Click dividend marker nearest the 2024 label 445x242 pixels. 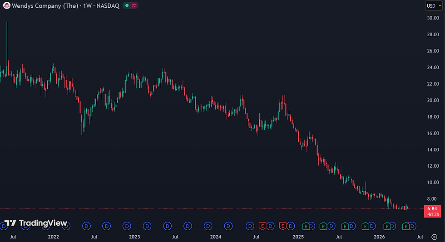point(208,226)
